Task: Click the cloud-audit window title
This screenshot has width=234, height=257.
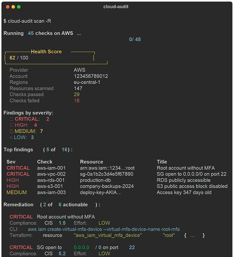Action: coord(116,7)
